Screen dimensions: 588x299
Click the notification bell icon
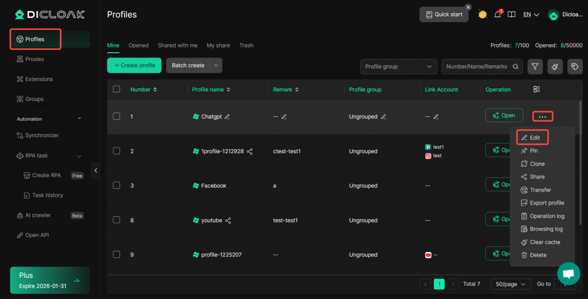pos(498,14)
